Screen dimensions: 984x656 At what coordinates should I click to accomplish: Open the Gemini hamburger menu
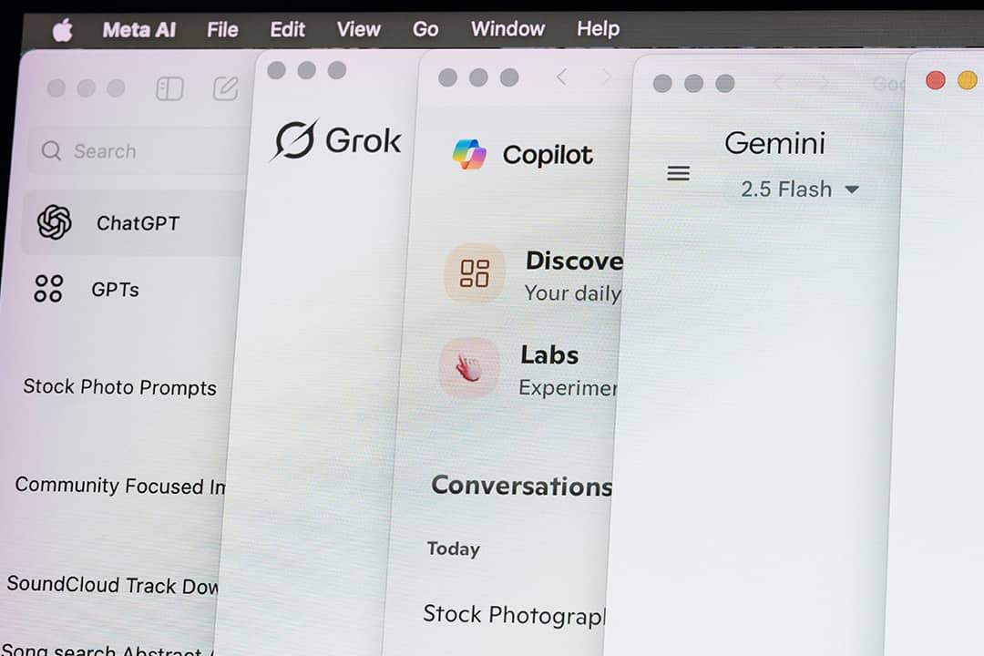tap(679, 173)
